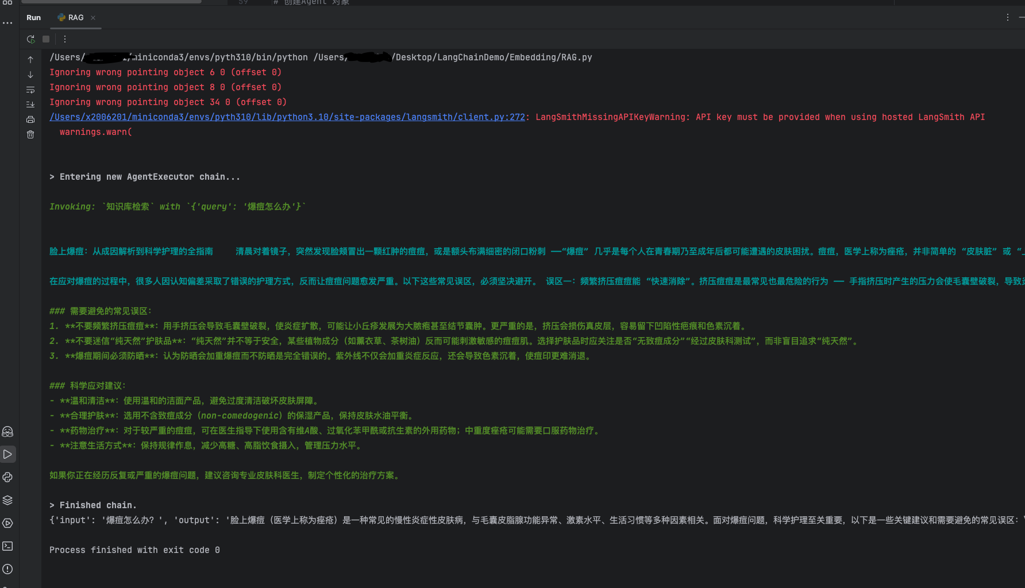
Task: Toggle soft-wrap in console
Action: pyautogui.click(x=30, y=90)
